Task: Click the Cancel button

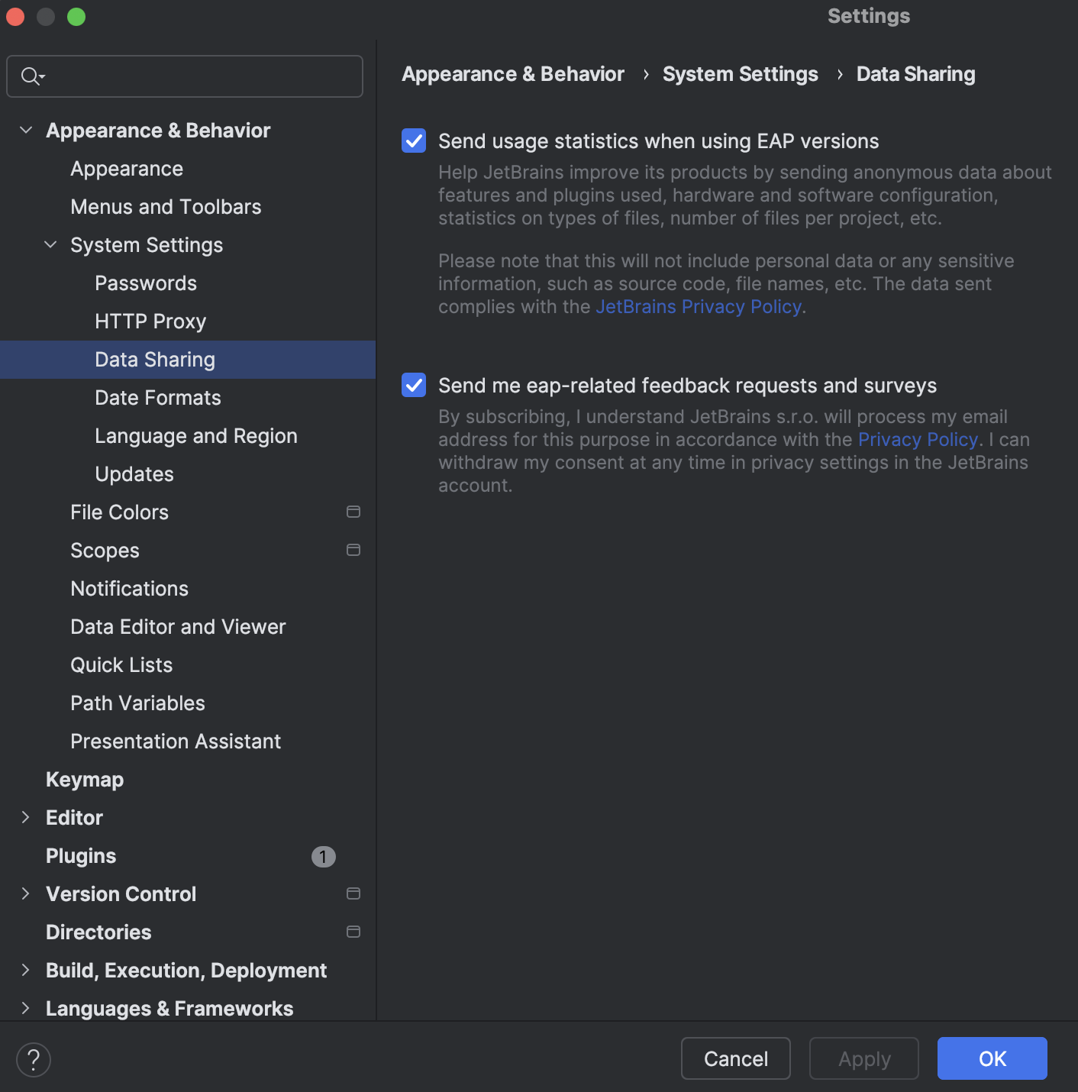Action: 734,1058
